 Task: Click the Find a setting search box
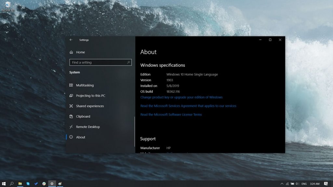point(100,62)
